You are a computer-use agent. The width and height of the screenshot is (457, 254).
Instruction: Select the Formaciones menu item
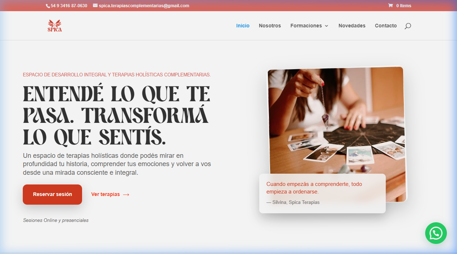(x=306, y=26)
